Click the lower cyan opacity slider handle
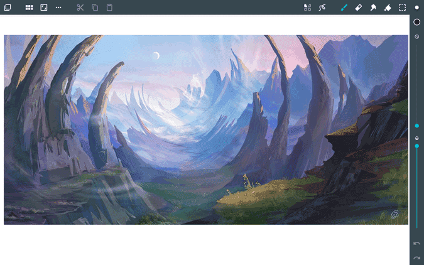 tap(417, 146)
